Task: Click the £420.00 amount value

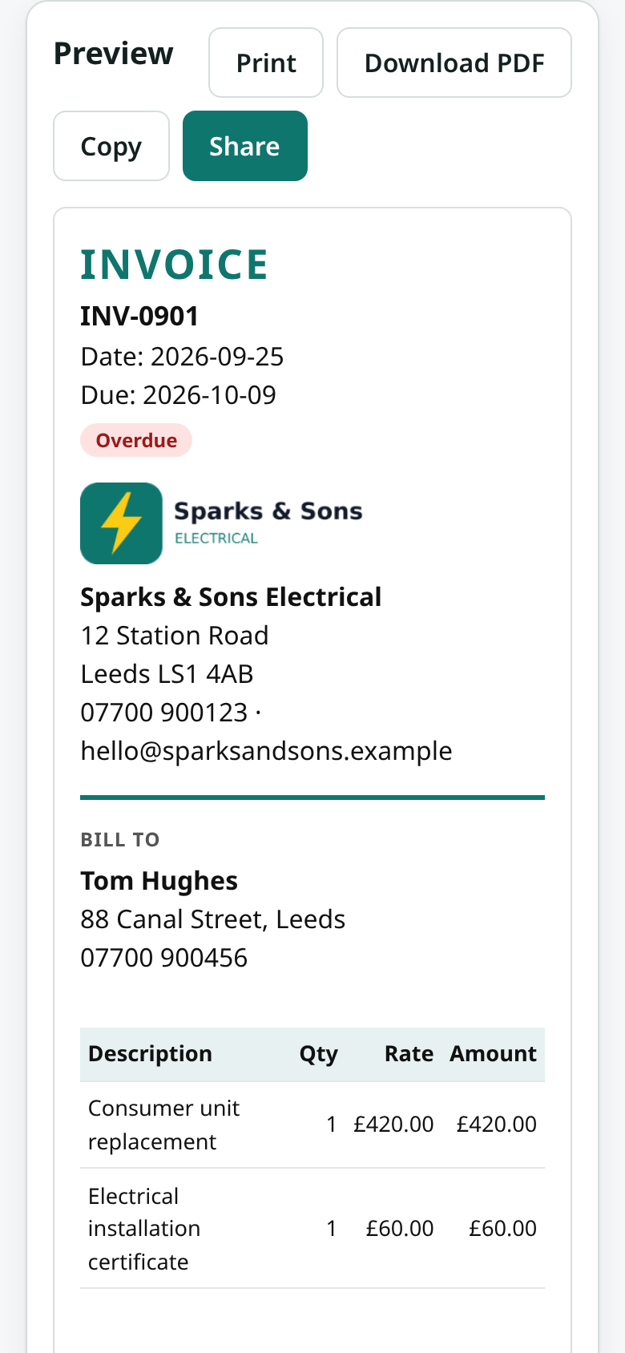Action: [497, 1125]
